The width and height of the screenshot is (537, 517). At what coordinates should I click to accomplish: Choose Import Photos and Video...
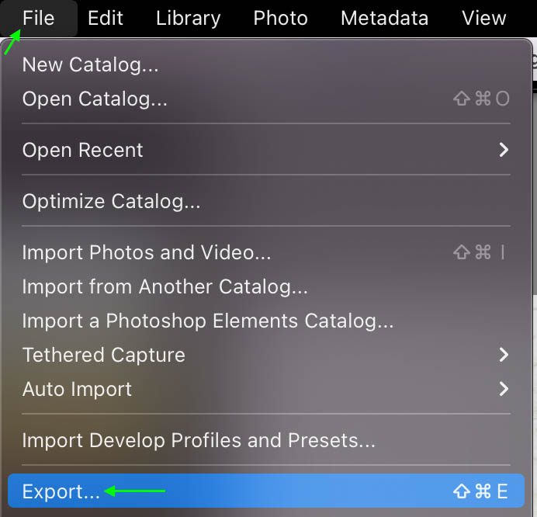click(x=266, y=252)
